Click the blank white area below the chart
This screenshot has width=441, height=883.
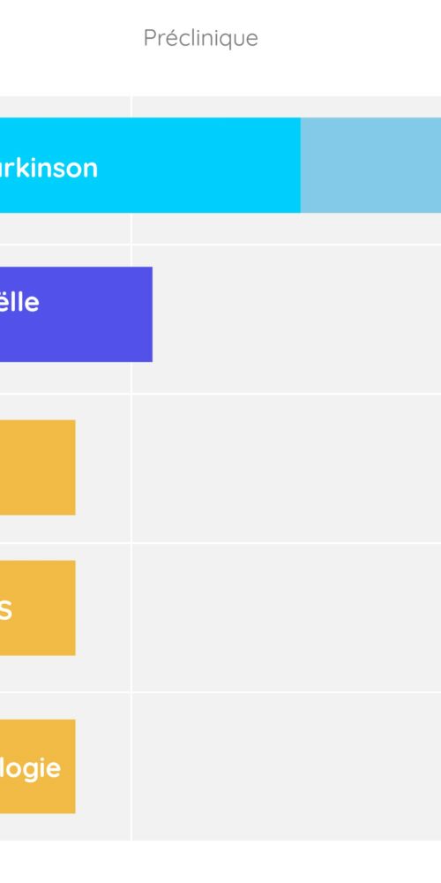click(220, 862)
